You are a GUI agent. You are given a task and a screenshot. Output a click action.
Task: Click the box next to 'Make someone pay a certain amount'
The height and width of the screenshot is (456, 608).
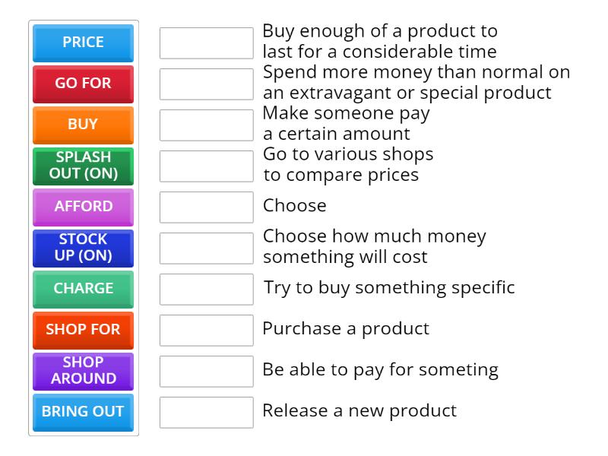(206, 125)
